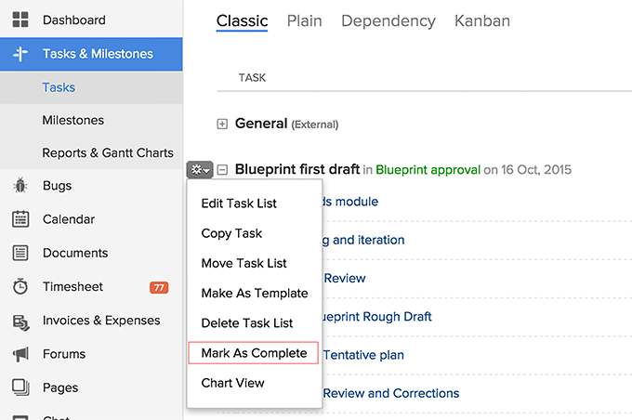632x420 pixels.
Task: Expand the General task list
Action: (222, 124)
